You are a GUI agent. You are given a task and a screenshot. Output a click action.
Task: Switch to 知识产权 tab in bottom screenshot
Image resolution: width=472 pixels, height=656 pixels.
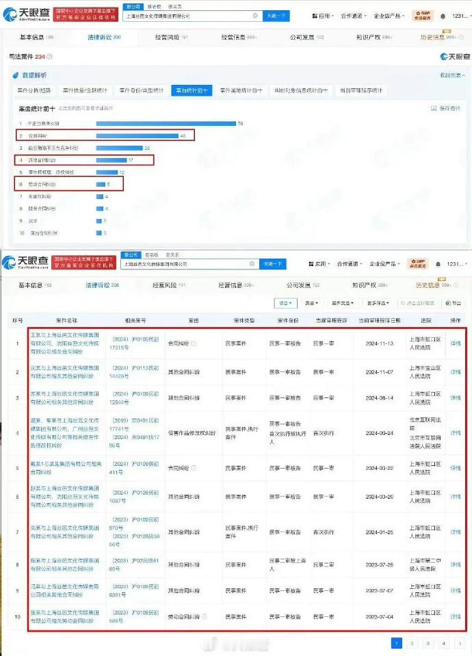tap(369, 285)
